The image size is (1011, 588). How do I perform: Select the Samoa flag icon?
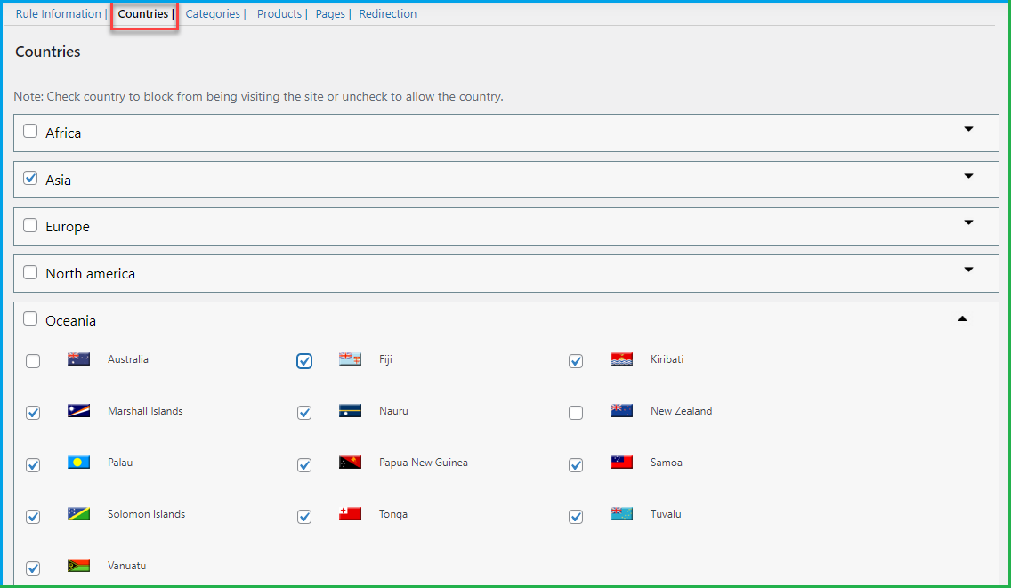coord(621,463)
